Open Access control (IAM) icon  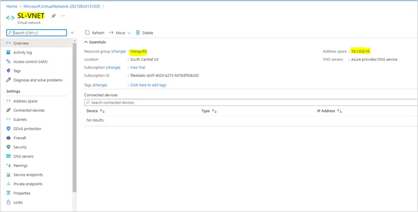[9, 61]
